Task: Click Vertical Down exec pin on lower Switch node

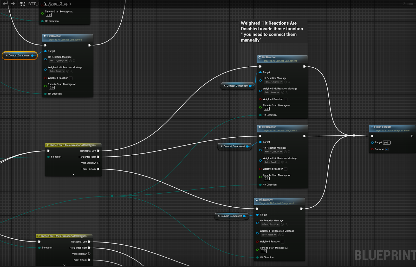Action: [89, 254]
